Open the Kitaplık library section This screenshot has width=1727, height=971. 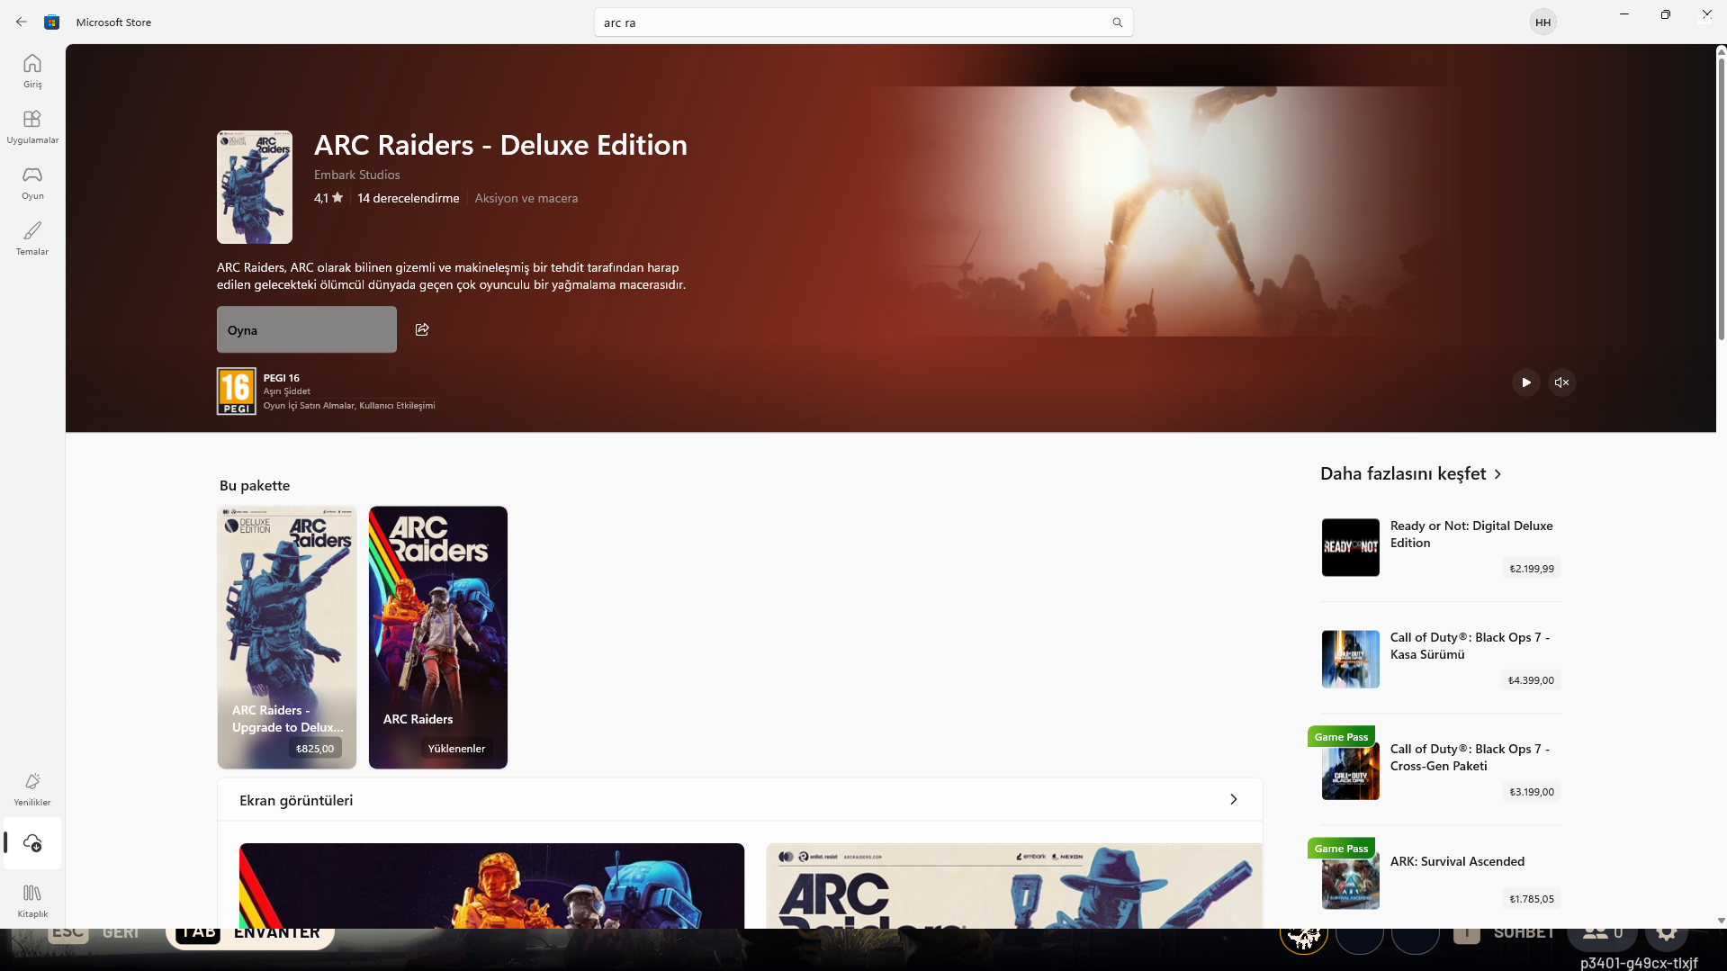[x=32, y=901]
